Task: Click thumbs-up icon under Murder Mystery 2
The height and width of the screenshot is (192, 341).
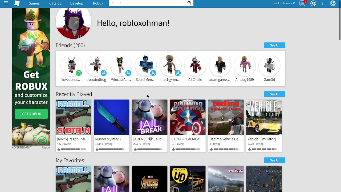Action: pos(97,149)
